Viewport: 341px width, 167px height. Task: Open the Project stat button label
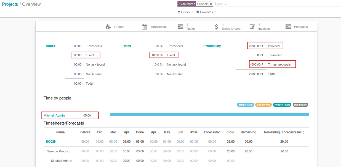(x=119, y=27)
